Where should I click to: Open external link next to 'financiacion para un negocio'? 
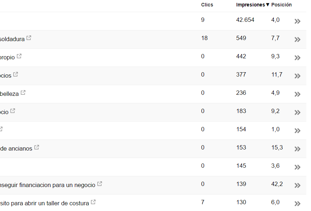click(x=99, y=184)
